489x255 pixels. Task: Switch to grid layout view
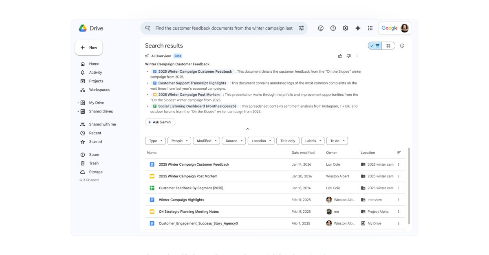(388, 46)
